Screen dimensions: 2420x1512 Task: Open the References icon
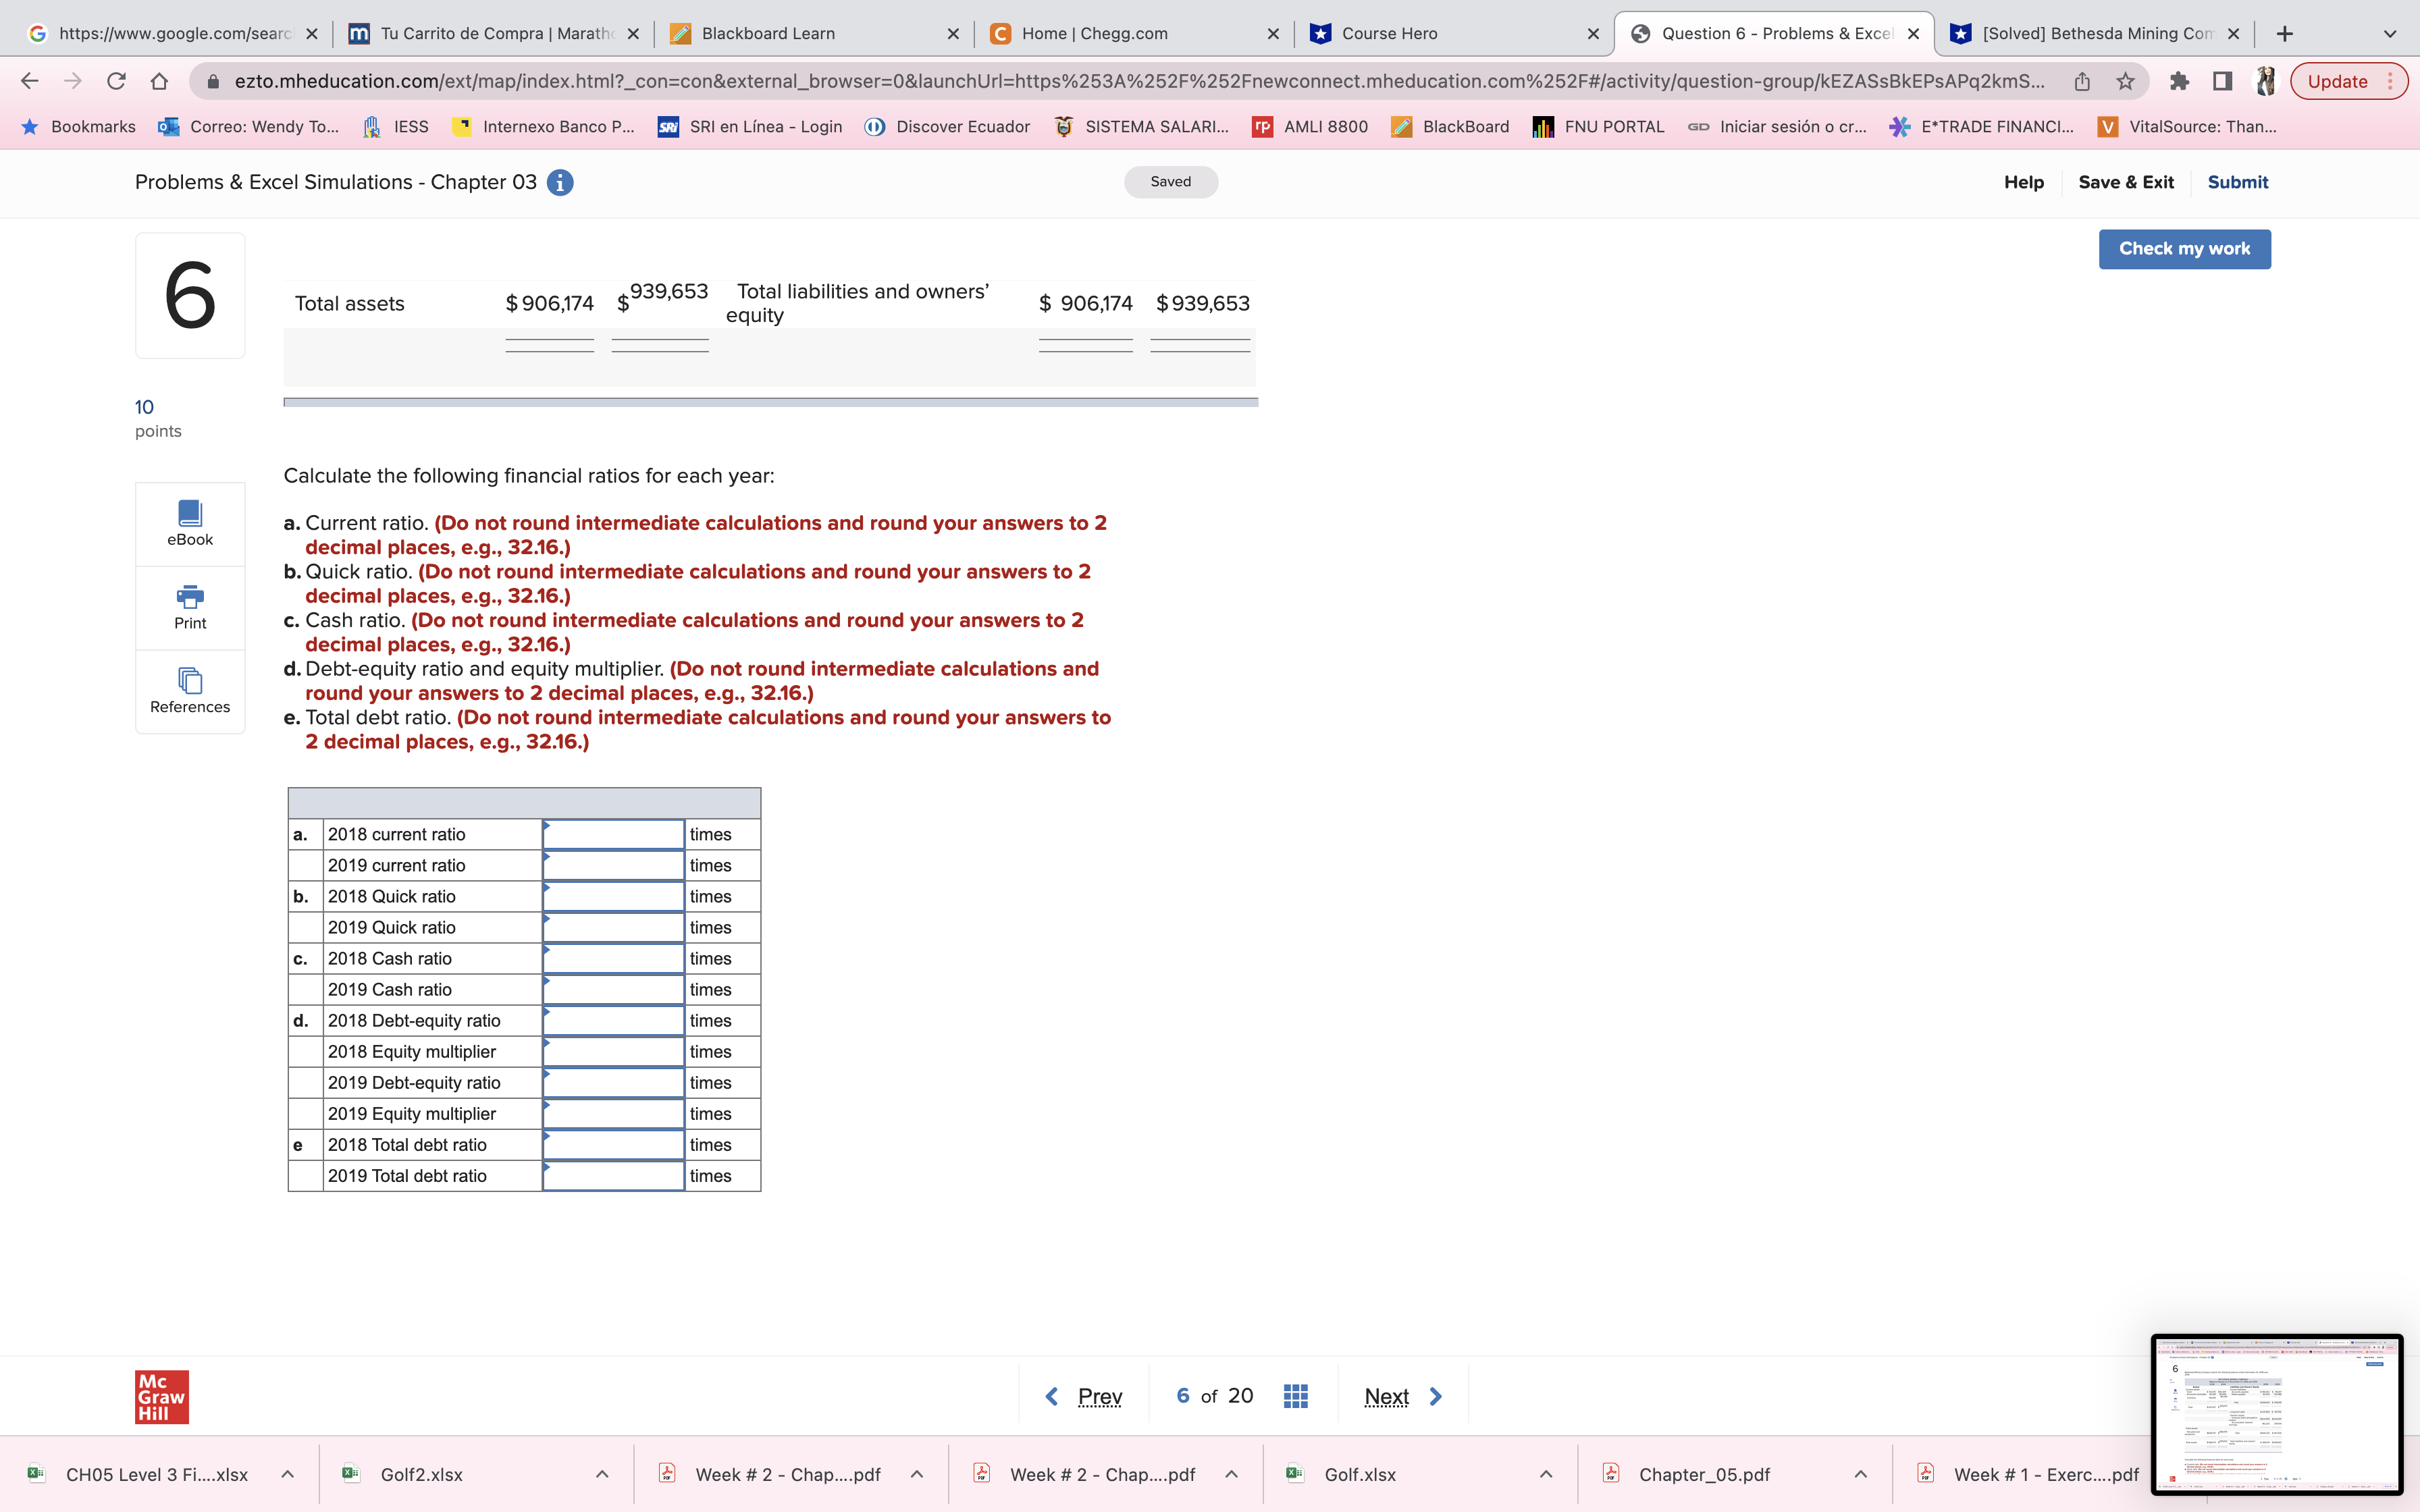coord(190,691)
